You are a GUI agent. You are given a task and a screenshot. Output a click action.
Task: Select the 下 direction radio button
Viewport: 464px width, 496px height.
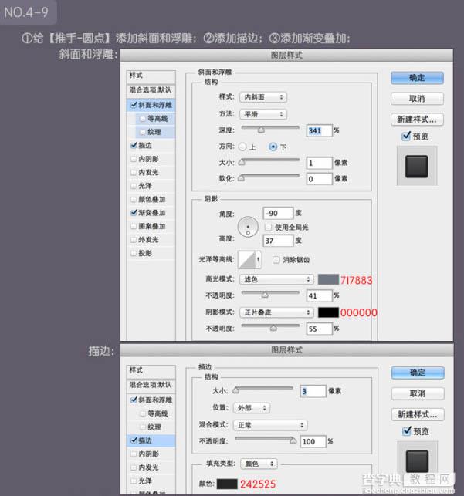(273, 147)
